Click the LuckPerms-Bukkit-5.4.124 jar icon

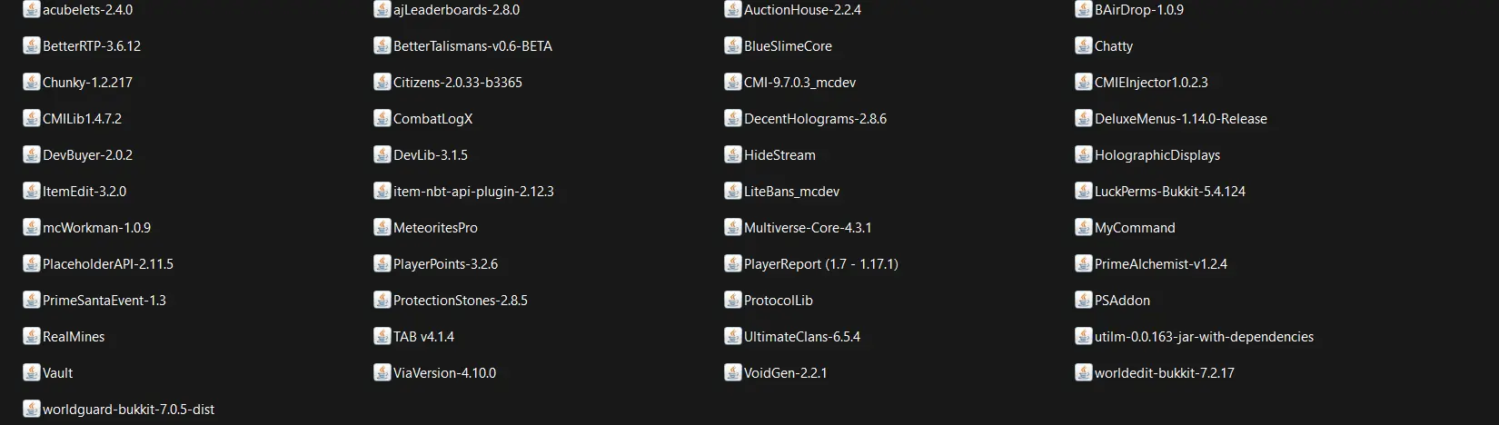pyautogui.click(x=1084, y=191)
